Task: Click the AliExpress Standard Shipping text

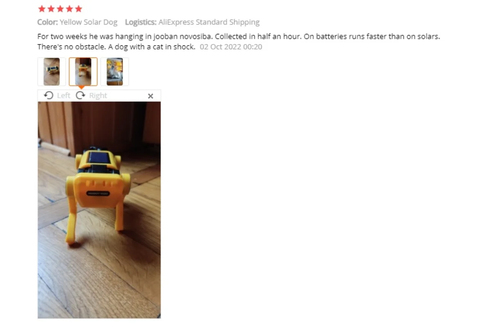Action: pos(209,22)
